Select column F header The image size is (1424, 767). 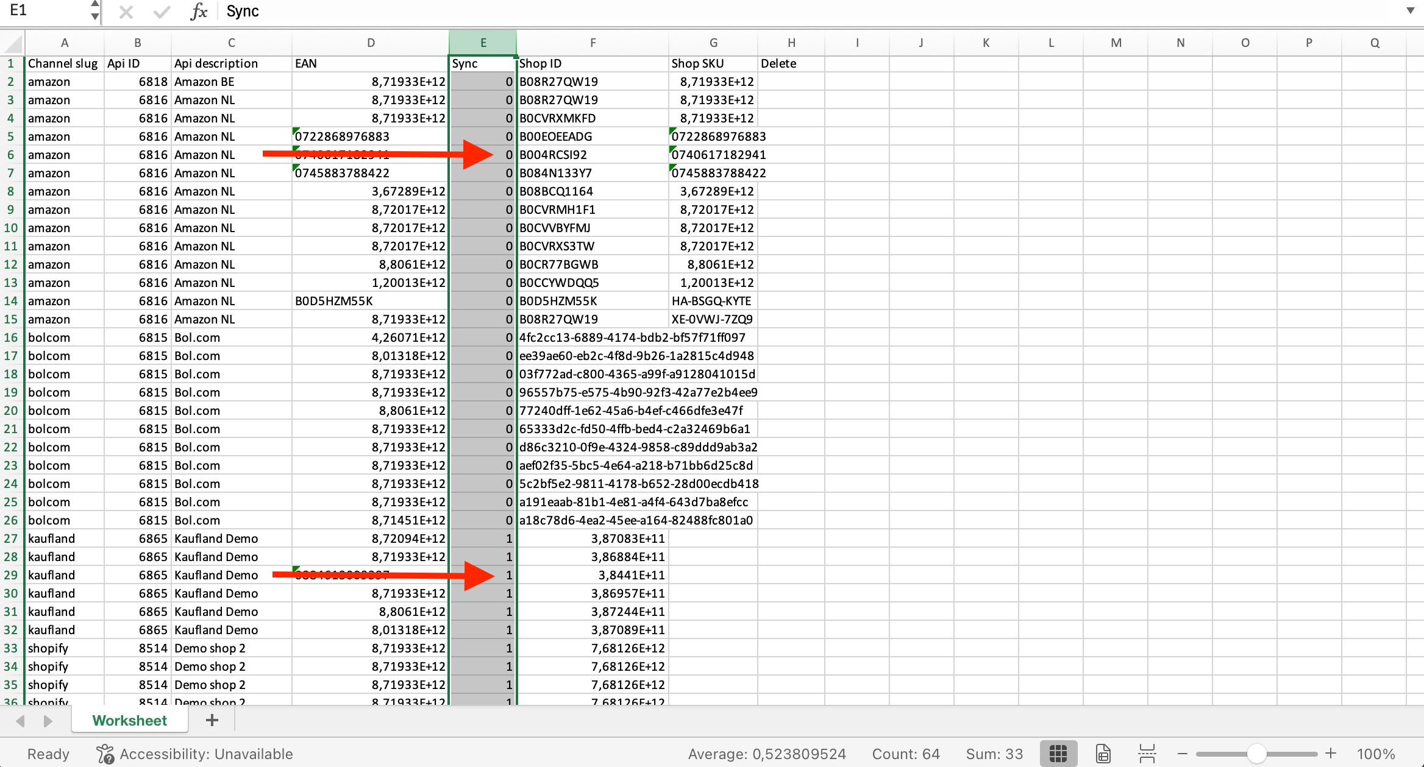593,43
